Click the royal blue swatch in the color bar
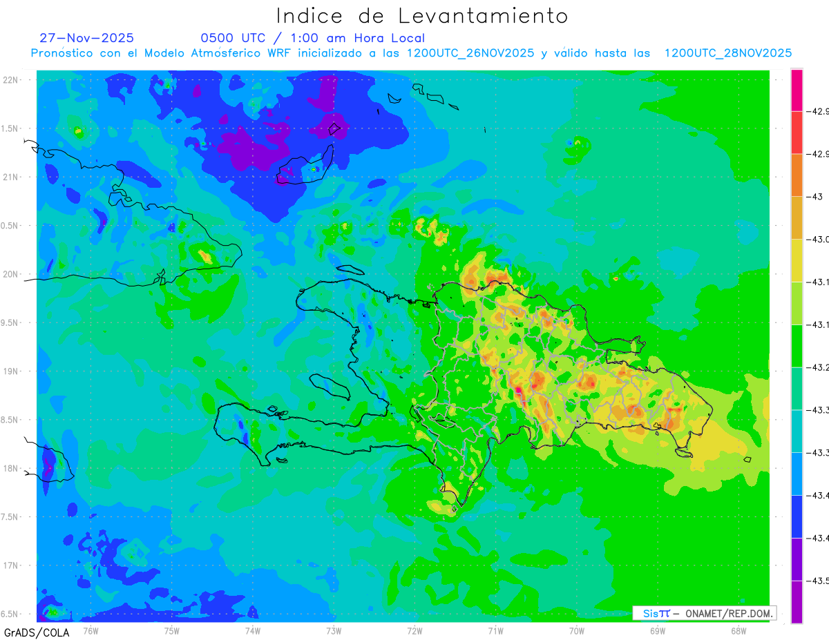Screen dimensions: 829x640 click(x=797, y=516)
